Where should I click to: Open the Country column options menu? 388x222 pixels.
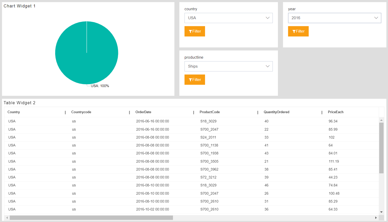pos(65,112)
